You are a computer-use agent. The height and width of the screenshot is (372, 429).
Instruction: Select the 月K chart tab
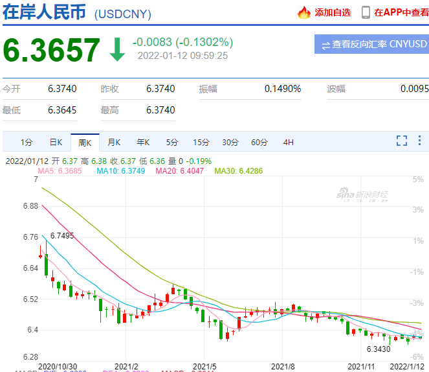click(x=114, y=143)
